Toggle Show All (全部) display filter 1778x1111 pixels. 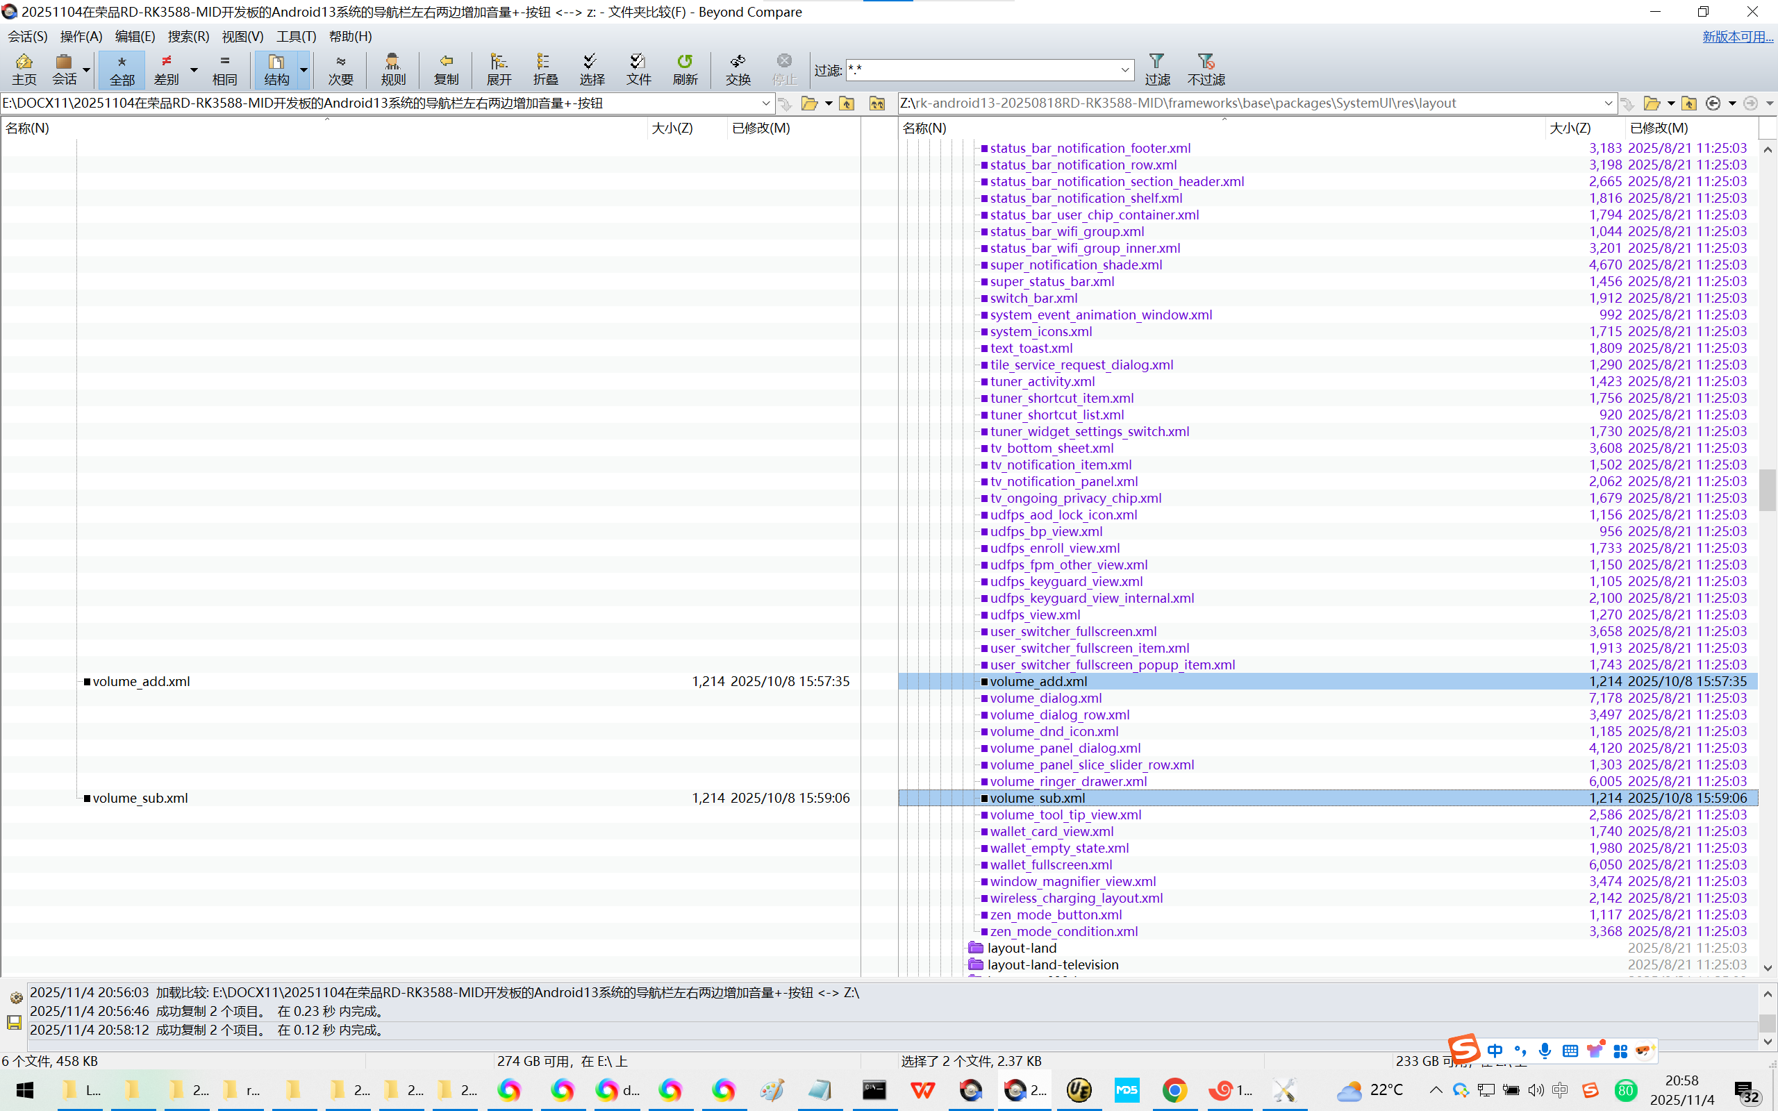[x=122, y=69]
